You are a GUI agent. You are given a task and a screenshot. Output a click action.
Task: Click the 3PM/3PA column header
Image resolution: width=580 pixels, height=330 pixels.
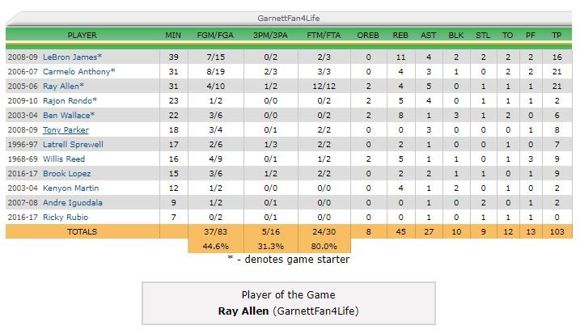click(x=270, y=35)
